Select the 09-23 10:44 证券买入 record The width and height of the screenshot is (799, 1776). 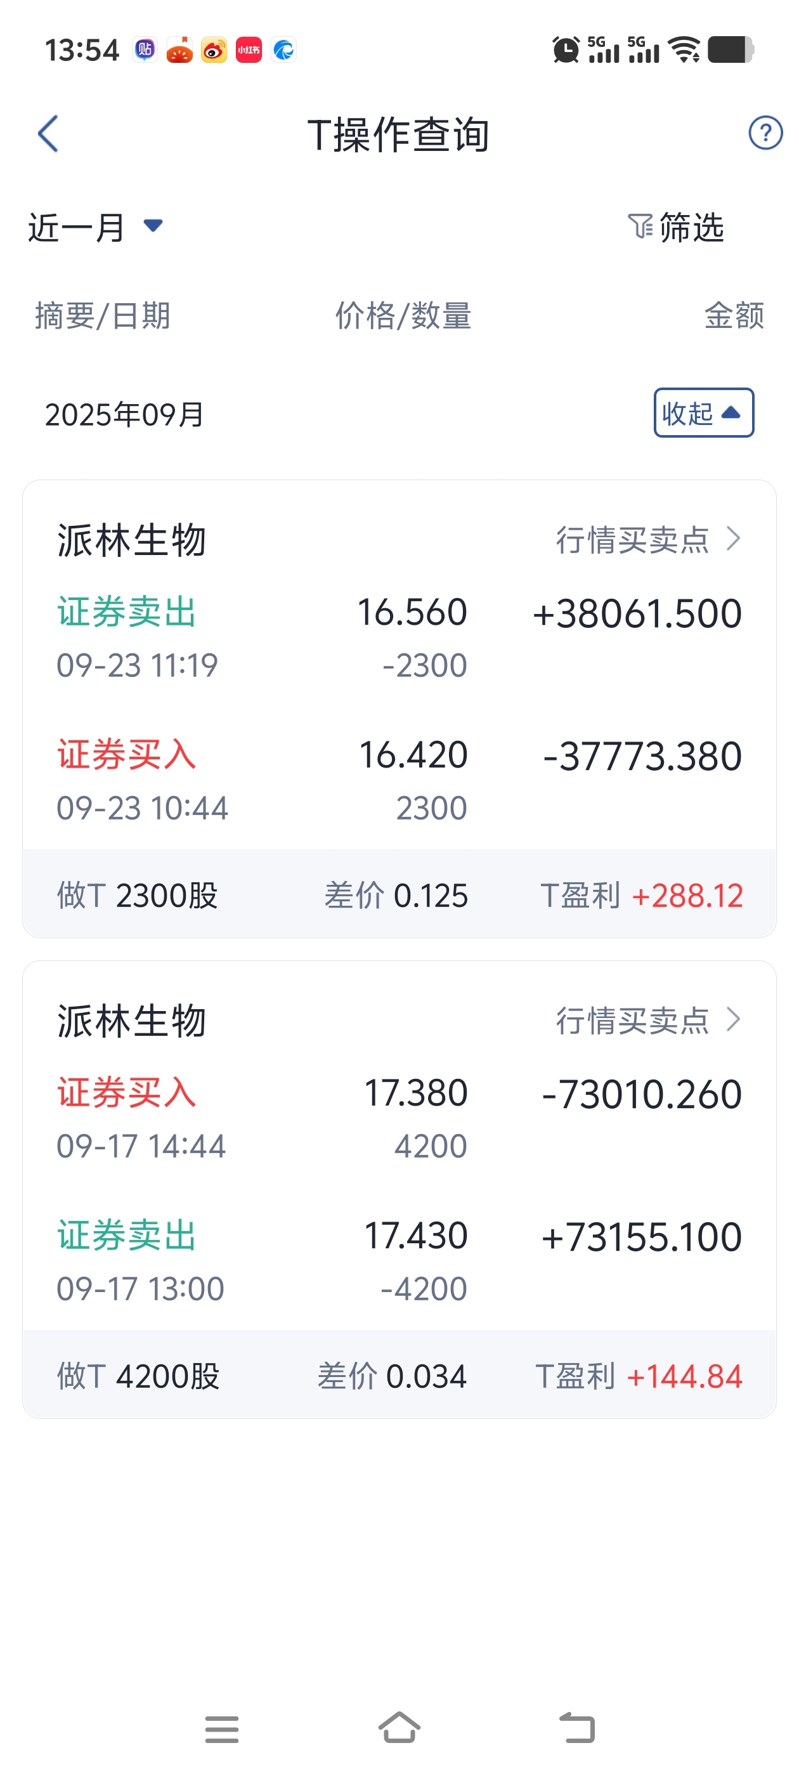(399, 780)
